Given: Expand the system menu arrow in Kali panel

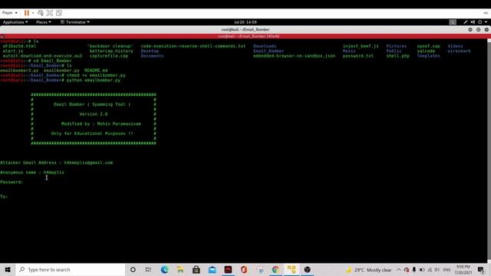Looking at the screenshot, I should 486,22.
